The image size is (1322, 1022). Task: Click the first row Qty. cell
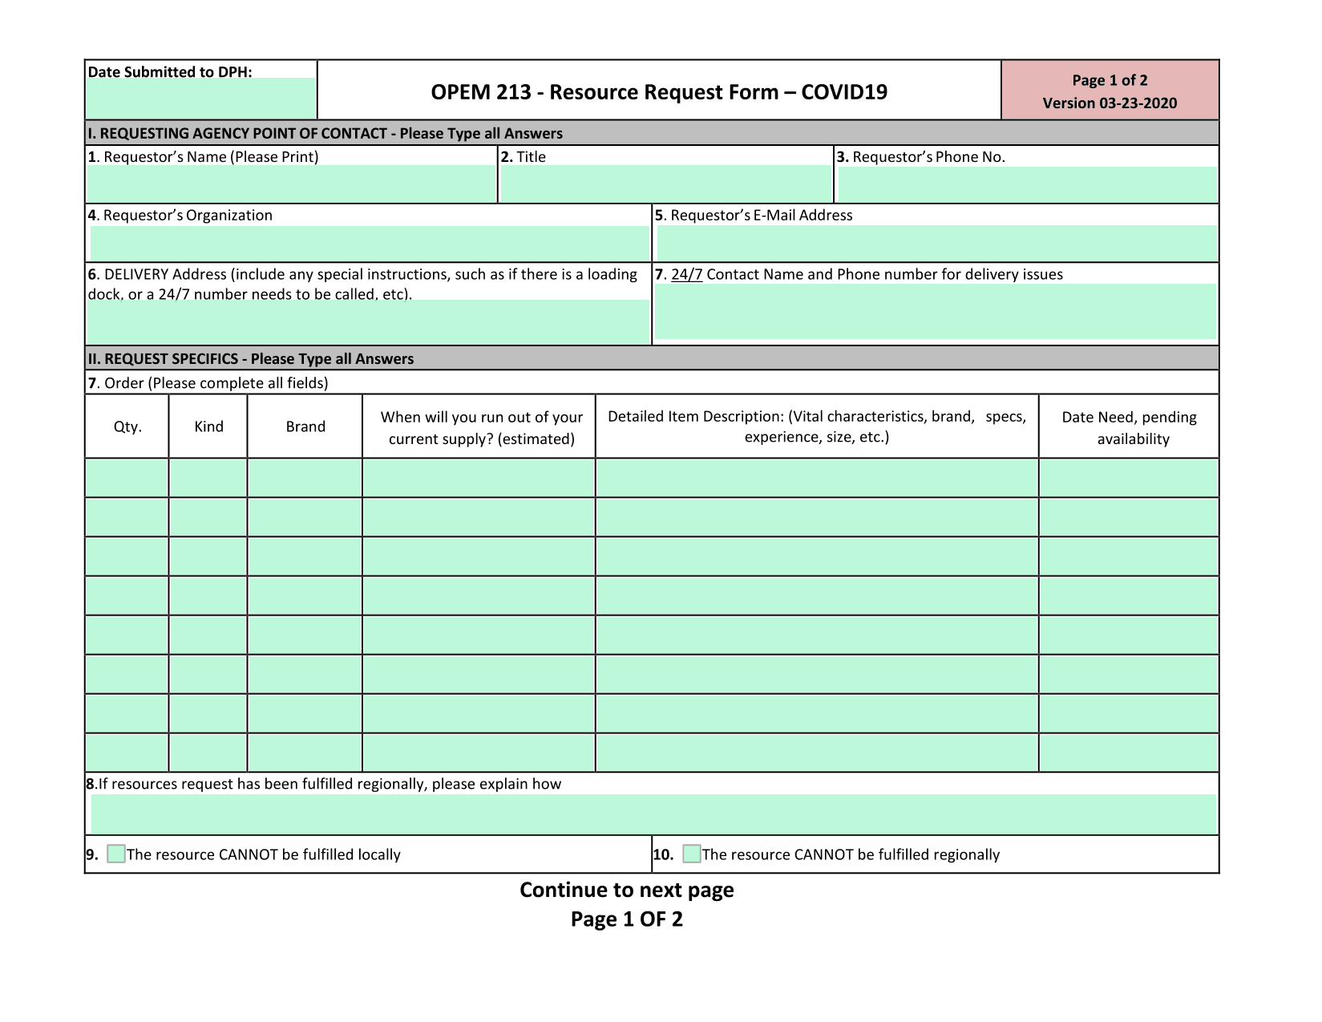[x=127, y=478]
